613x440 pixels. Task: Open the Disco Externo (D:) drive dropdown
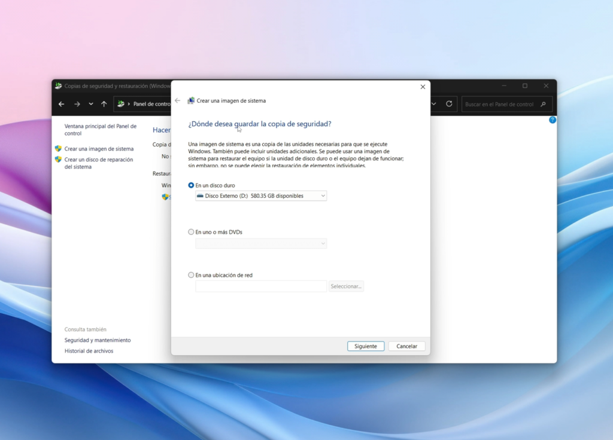point(261,196)
